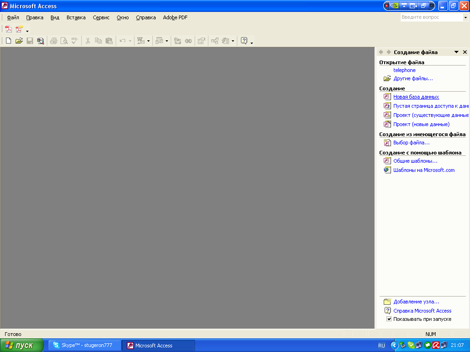The height and width of the screenshot is (352, 470).
Task: Expand hidden tray icons arrow
Action: point(394,345)
